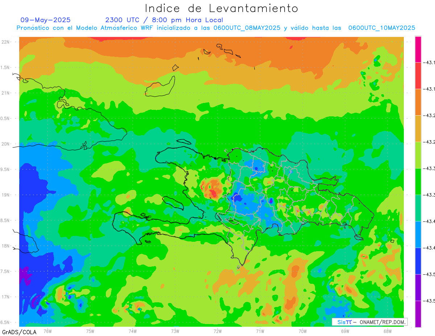Image resolution: width=435 pixels, height=336 pixels.
Task: Click the red swatch in the legend bar
Action: (x=418, y=75)
